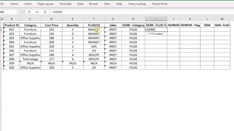Click the Cost Price header cell
Screen dimensions: 234x131
coord(51,25)
